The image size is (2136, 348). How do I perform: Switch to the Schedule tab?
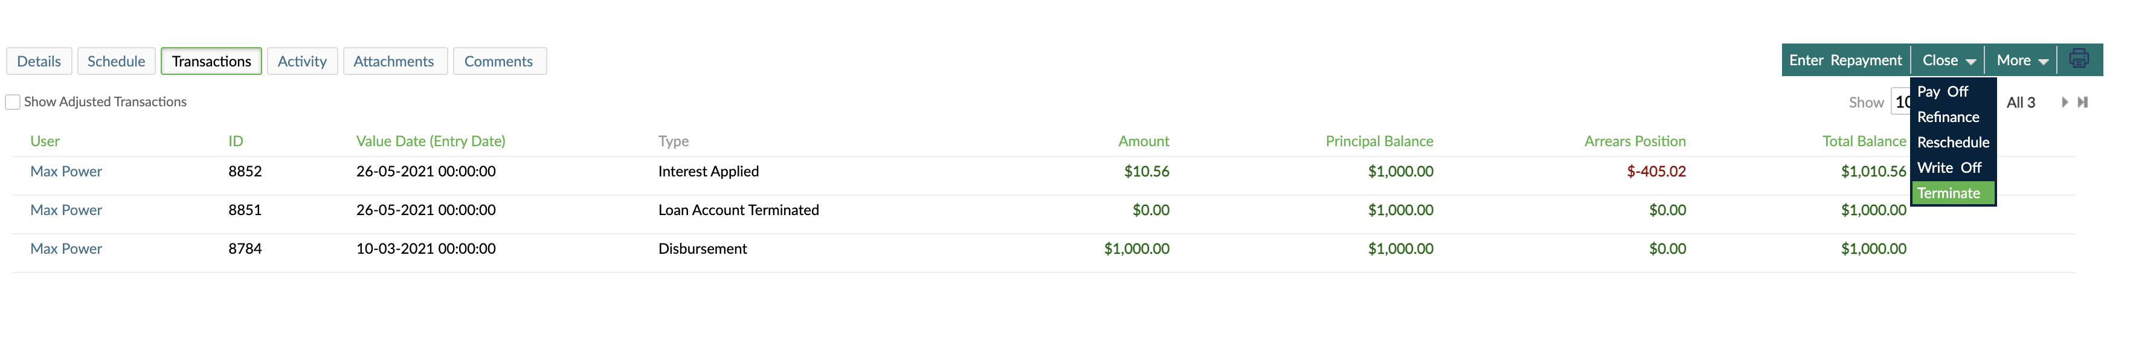pos(116,60)
